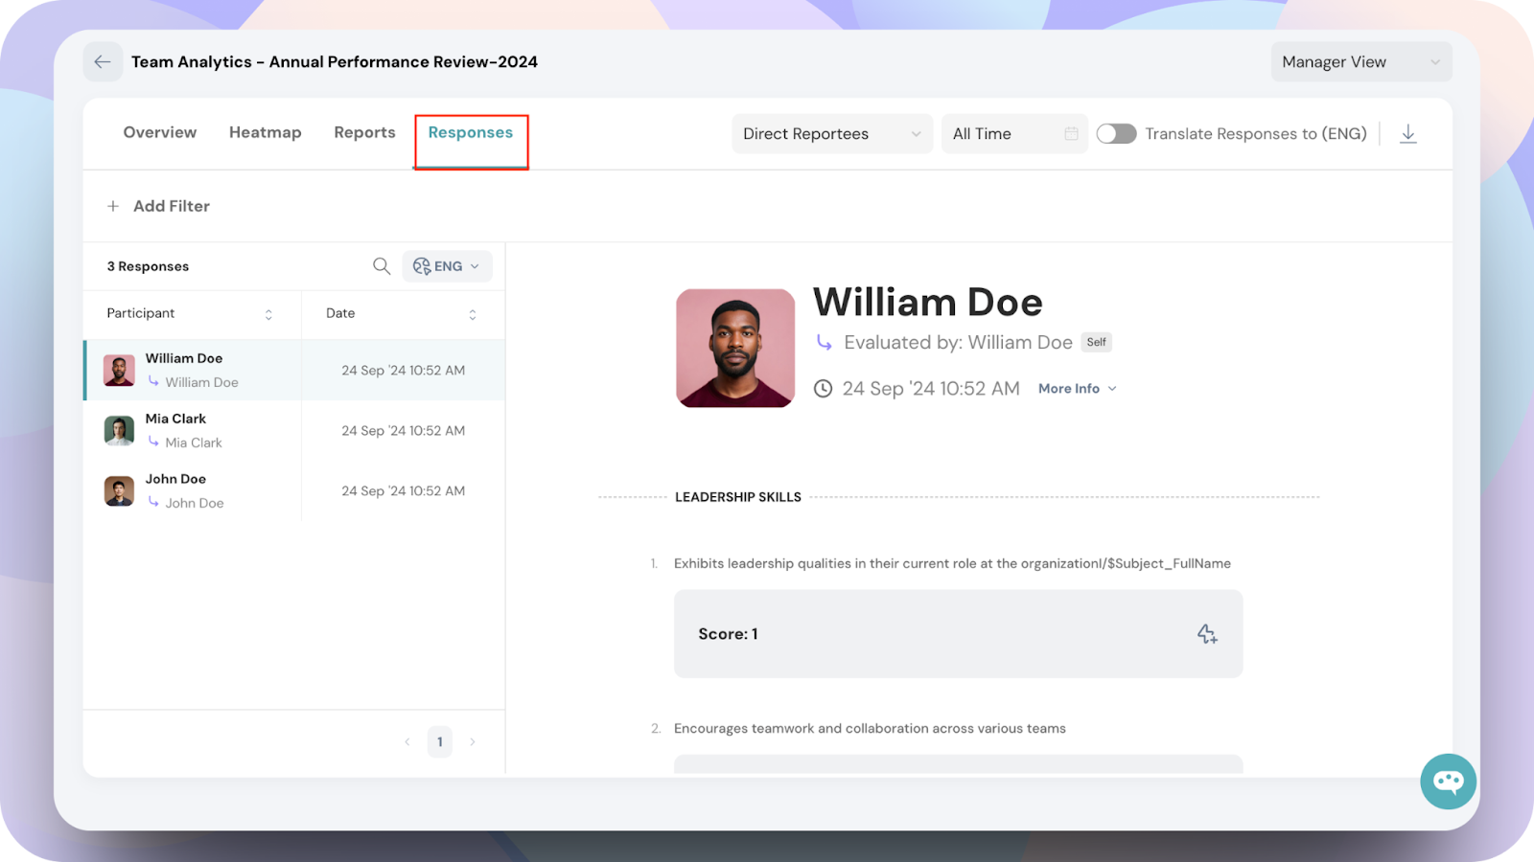Click the LEADERSHIP SKILLS section heading
The width and height of the screenshot is (1534, 862).
[x=738, y=497]
